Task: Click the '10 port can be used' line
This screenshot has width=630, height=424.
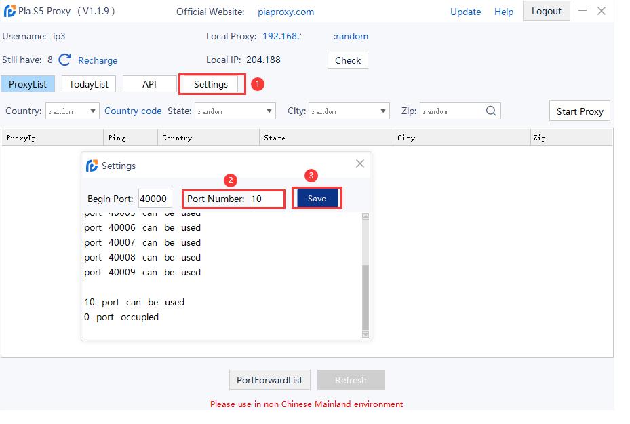Action: (134, 302)
